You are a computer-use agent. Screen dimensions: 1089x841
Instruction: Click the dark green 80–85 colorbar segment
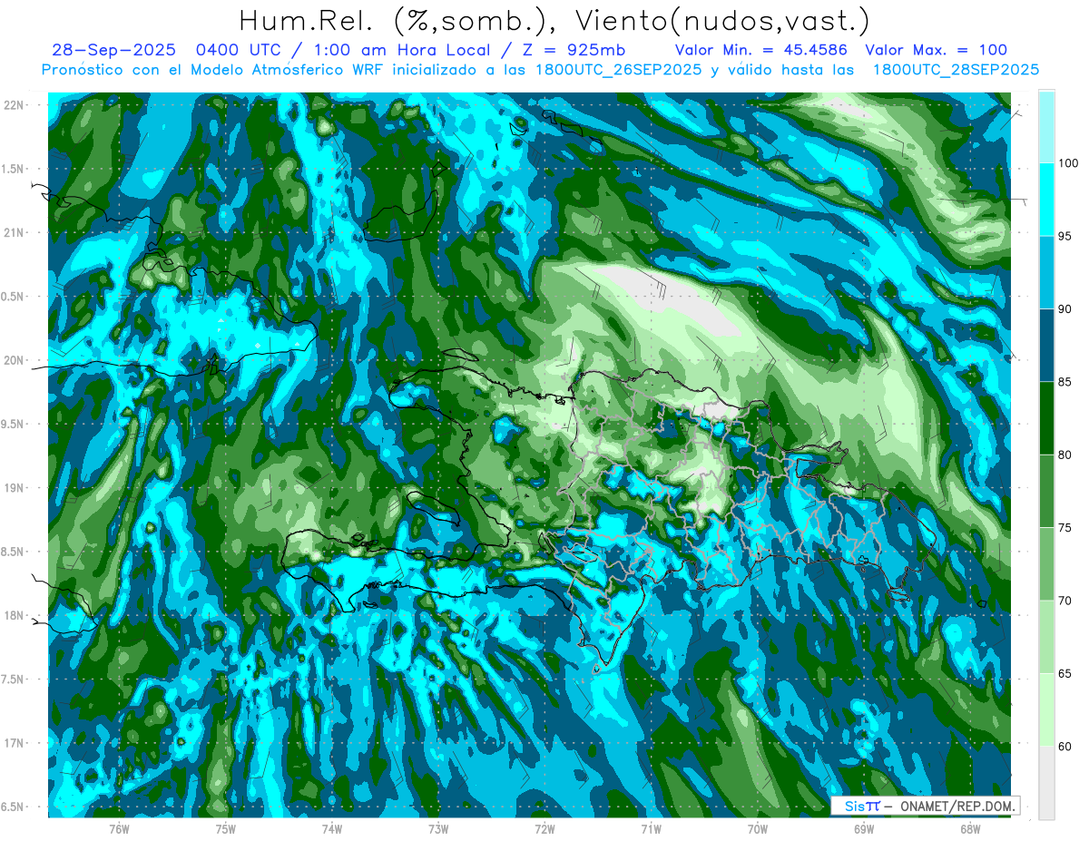point(1045,418)
